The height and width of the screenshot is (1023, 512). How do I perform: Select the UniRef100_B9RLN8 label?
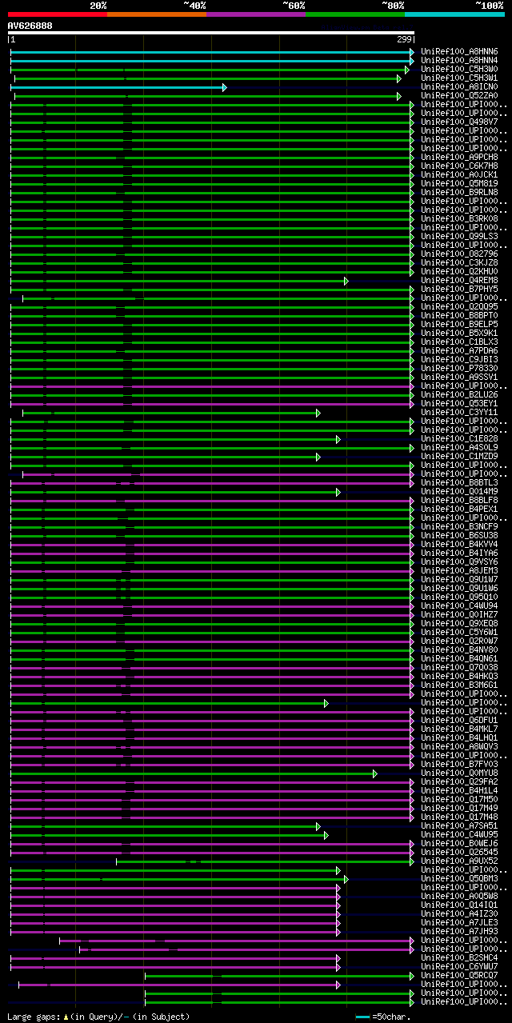pos(459,193)
